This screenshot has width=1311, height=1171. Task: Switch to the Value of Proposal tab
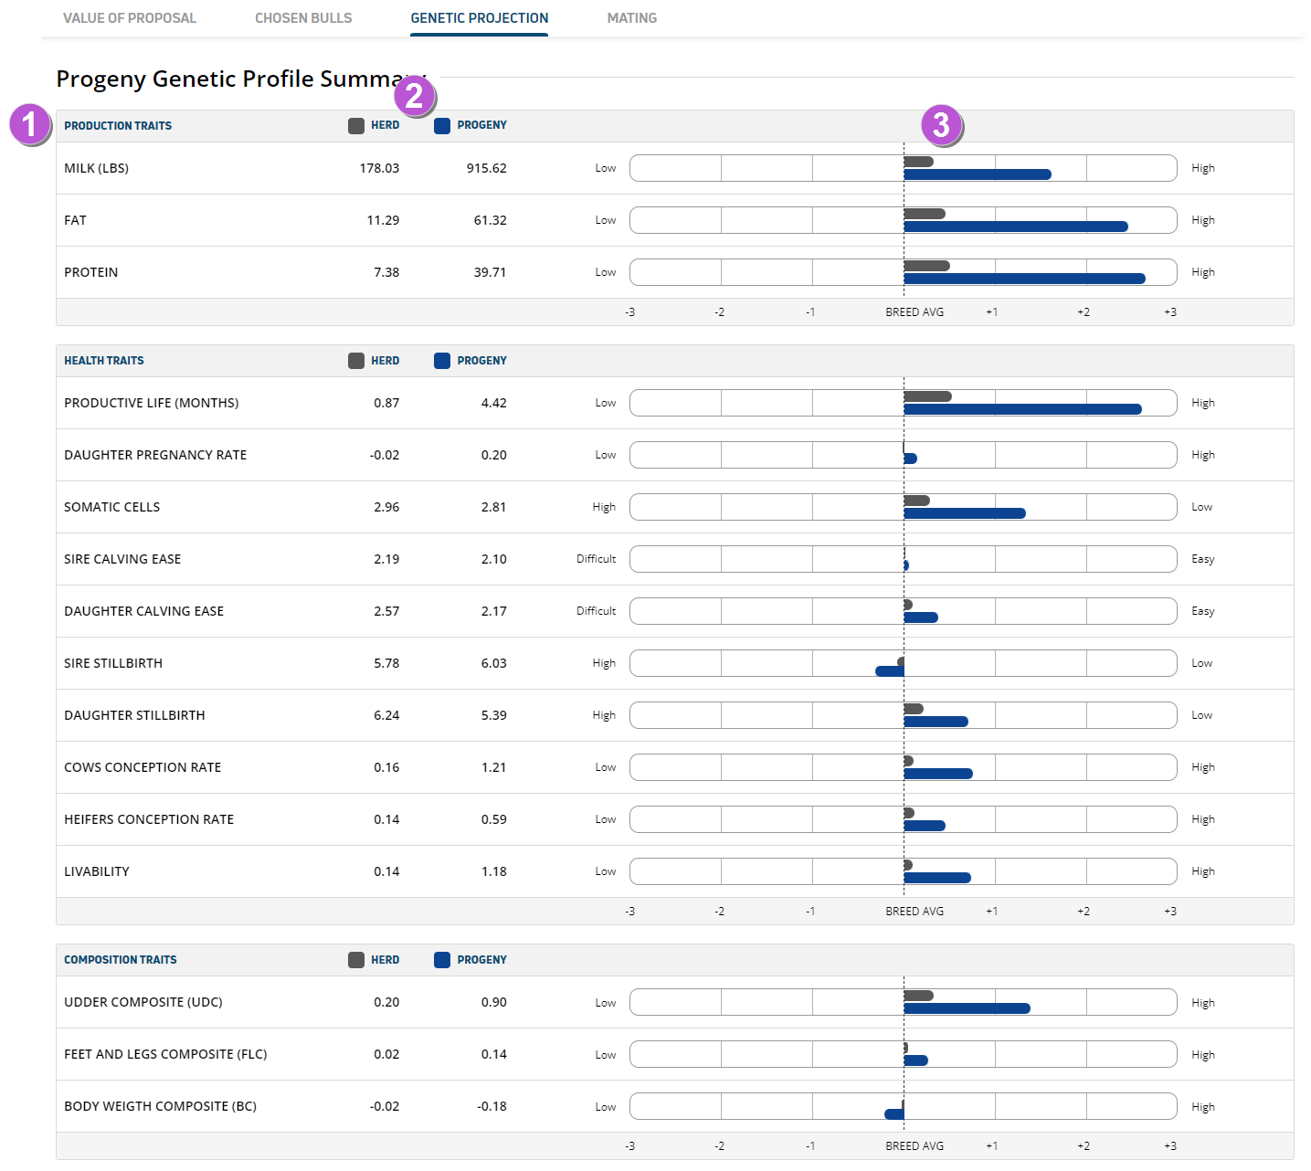coord(130,18)
